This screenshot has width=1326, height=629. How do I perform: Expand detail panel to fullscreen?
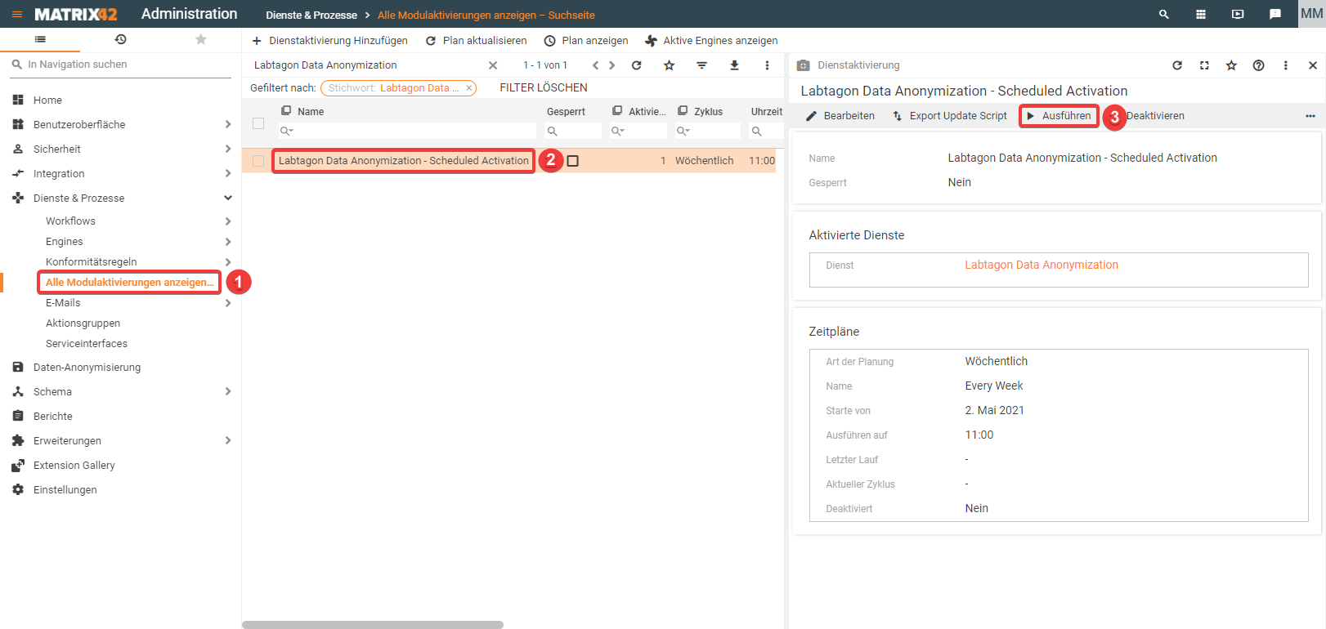[1204, 65]
